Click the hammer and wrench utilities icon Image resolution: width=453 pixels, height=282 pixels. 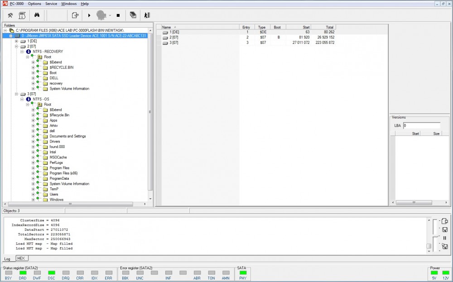click(x=10, y=15)
